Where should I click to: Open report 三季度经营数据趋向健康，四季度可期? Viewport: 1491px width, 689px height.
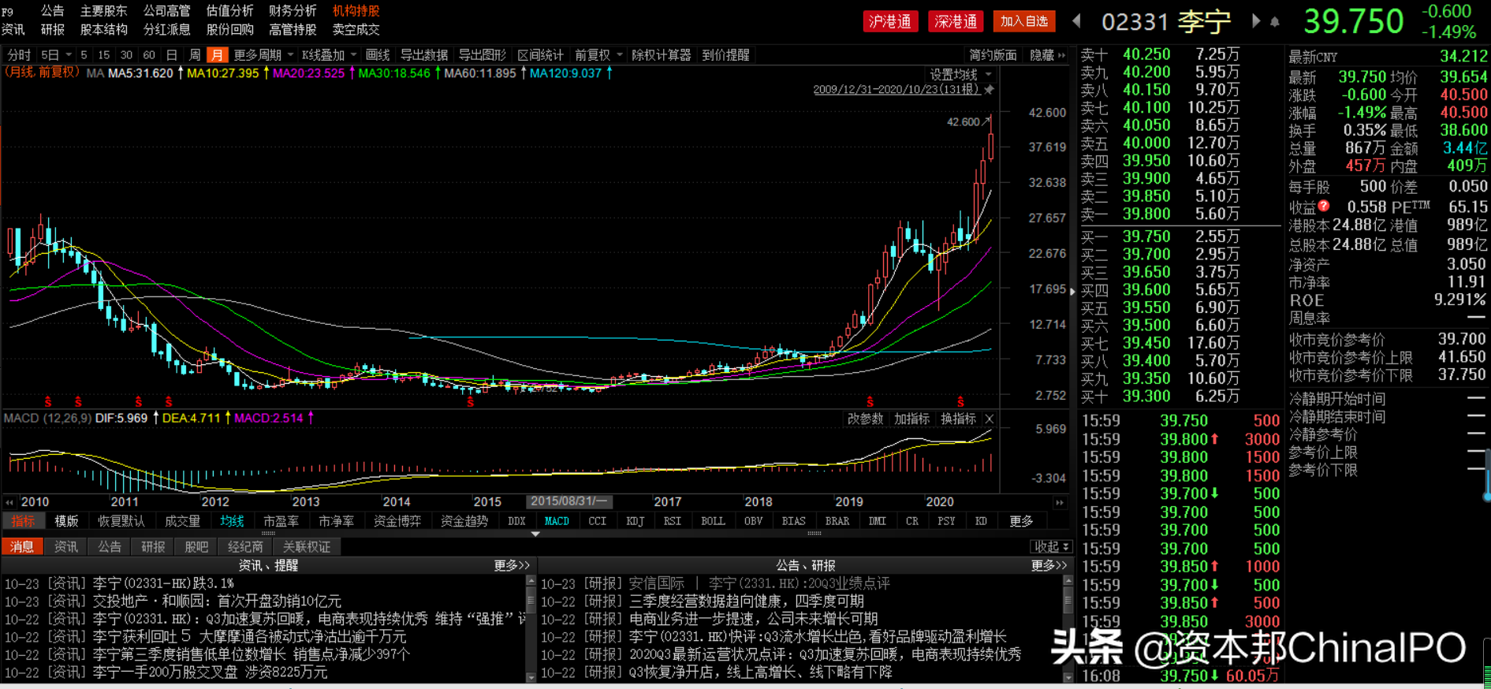click(x=747, y=601)
